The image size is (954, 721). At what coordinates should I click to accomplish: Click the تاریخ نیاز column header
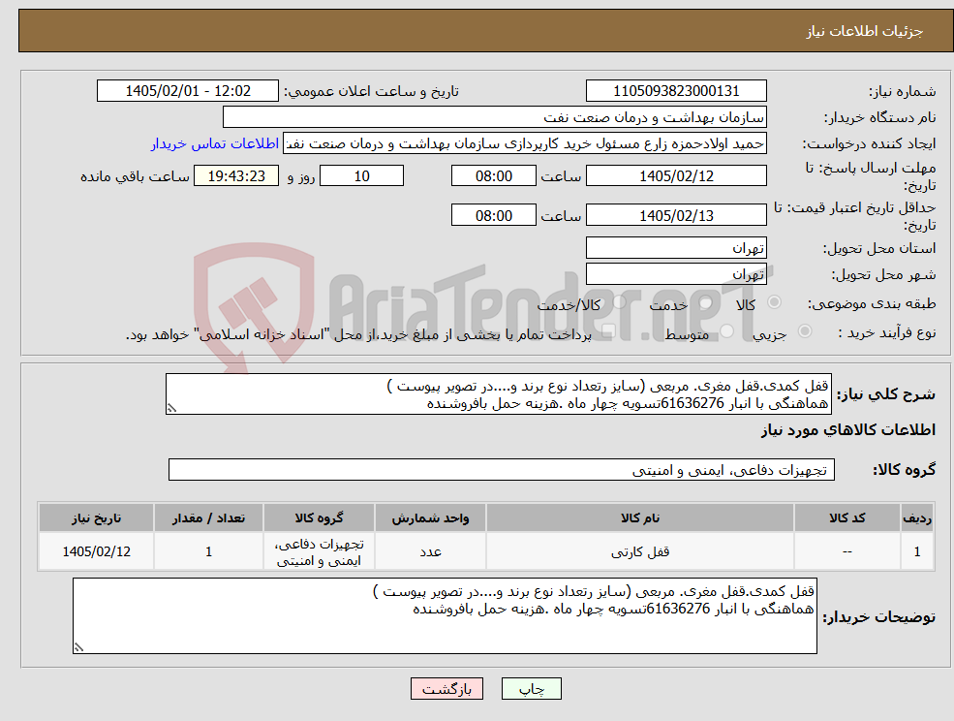(x=96, y=517)
